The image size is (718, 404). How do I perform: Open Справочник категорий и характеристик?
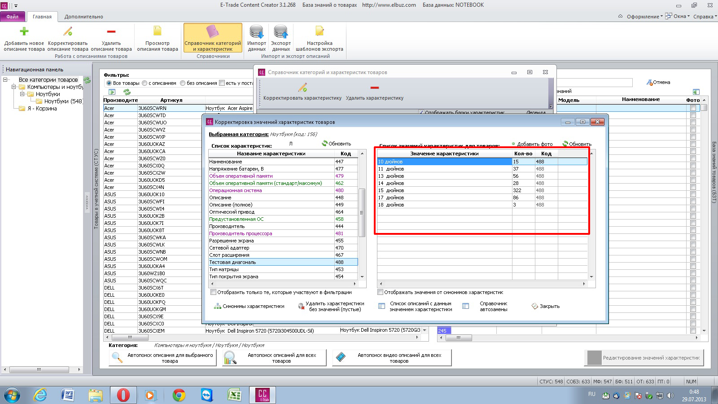pyautogui.click(x=213, y=39)
